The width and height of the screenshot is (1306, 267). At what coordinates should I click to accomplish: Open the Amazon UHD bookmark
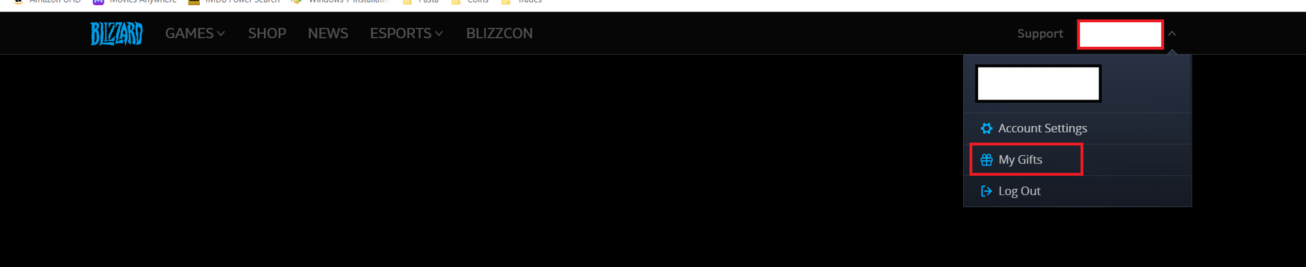[x=46, y=2]
